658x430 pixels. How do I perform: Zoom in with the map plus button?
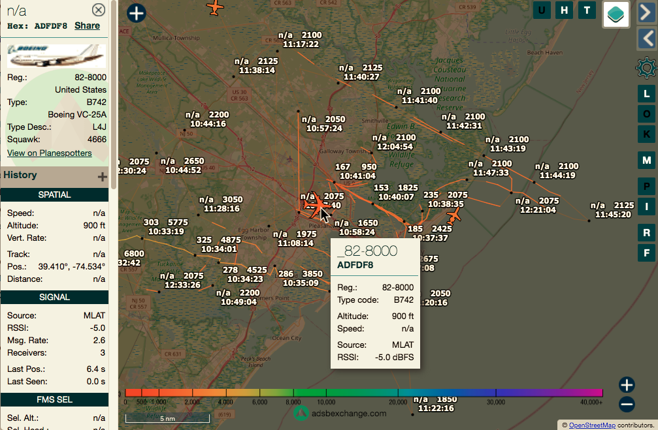(627, 385)
